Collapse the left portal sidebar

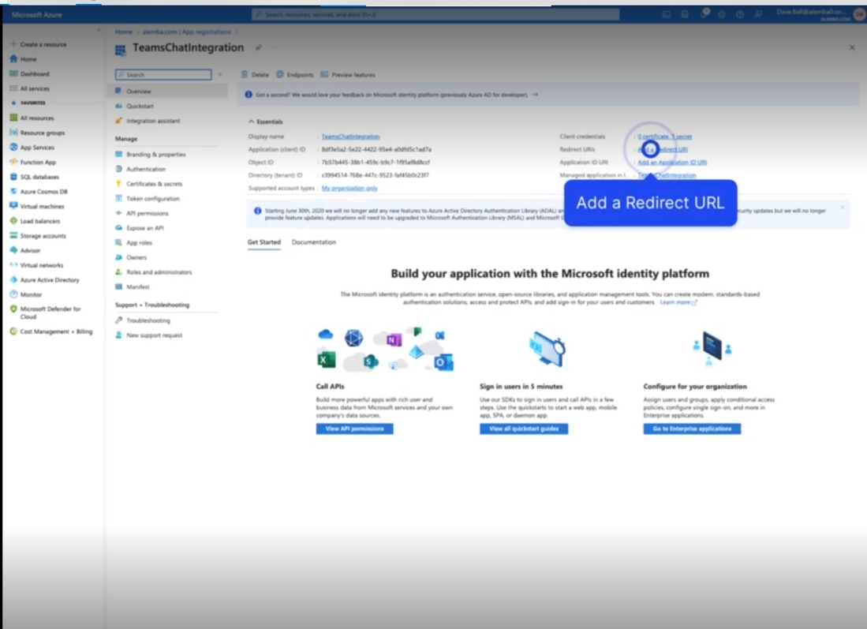[x=99, y=31]
